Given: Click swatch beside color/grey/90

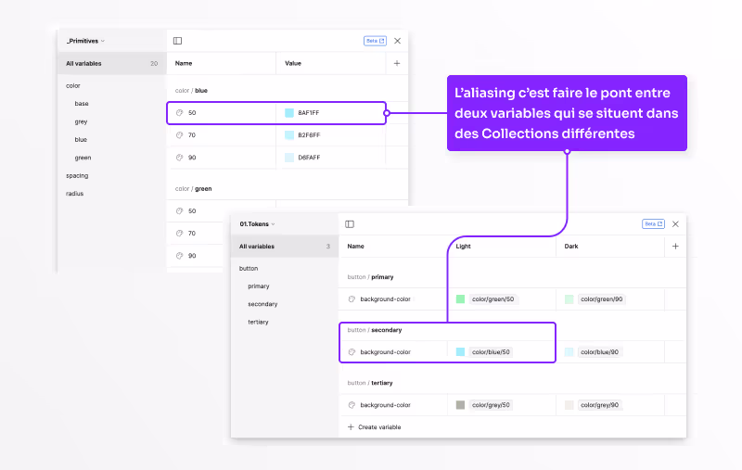Looking at the screenshot, I should [569, 405].
